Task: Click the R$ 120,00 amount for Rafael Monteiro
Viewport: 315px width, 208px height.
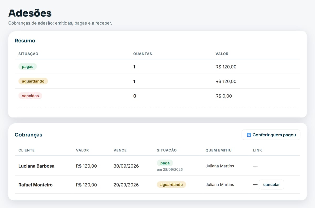Action: (x=86, y=185)
